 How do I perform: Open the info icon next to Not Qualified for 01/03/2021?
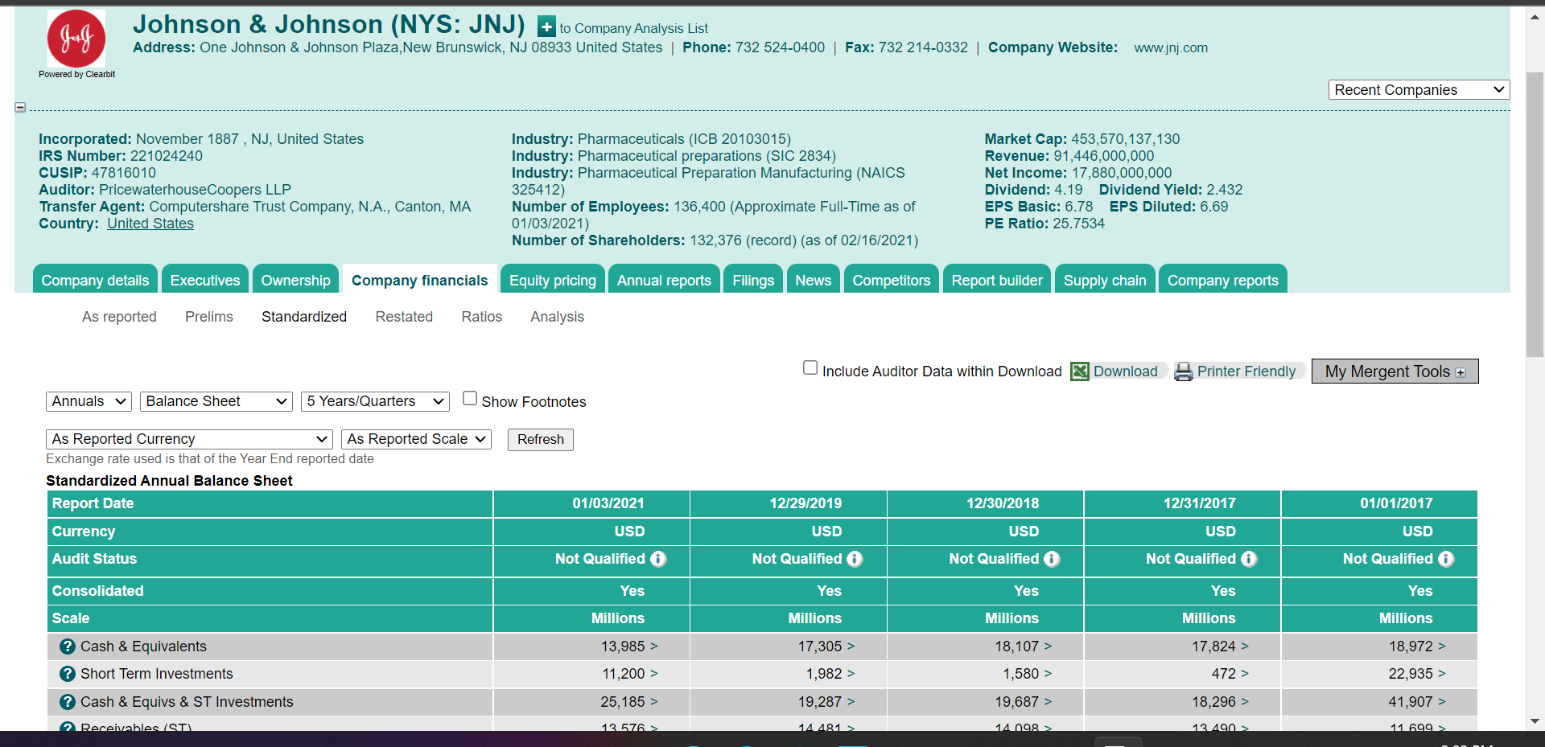point(660,560)
